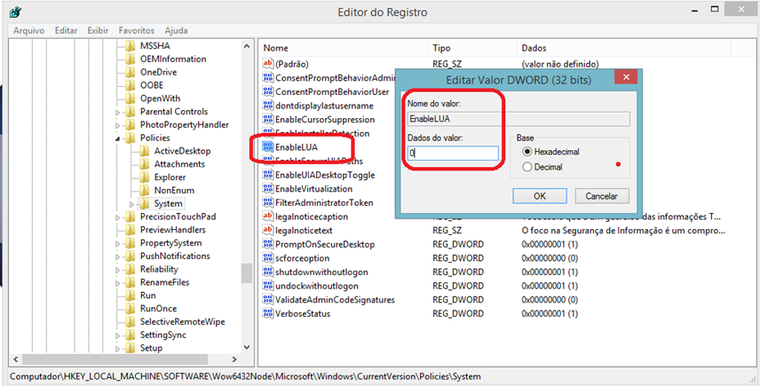This screenshot has width=760, height=386.
Task: Click the undockwithoutlogon DWORD icon
Action: tap(267, 286)
